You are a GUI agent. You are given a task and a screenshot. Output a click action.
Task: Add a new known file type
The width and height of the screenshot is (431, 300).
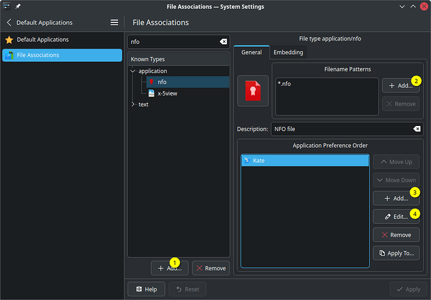[x=170, y=268]
